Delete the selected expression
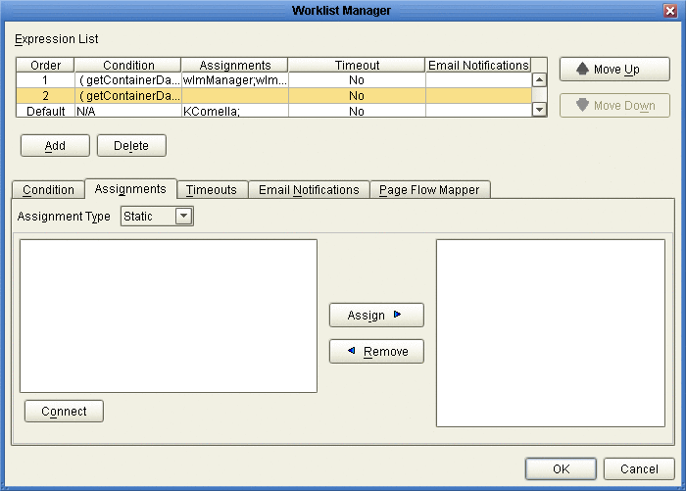Viewport: 686px width, 491px height. pos(131,145)
